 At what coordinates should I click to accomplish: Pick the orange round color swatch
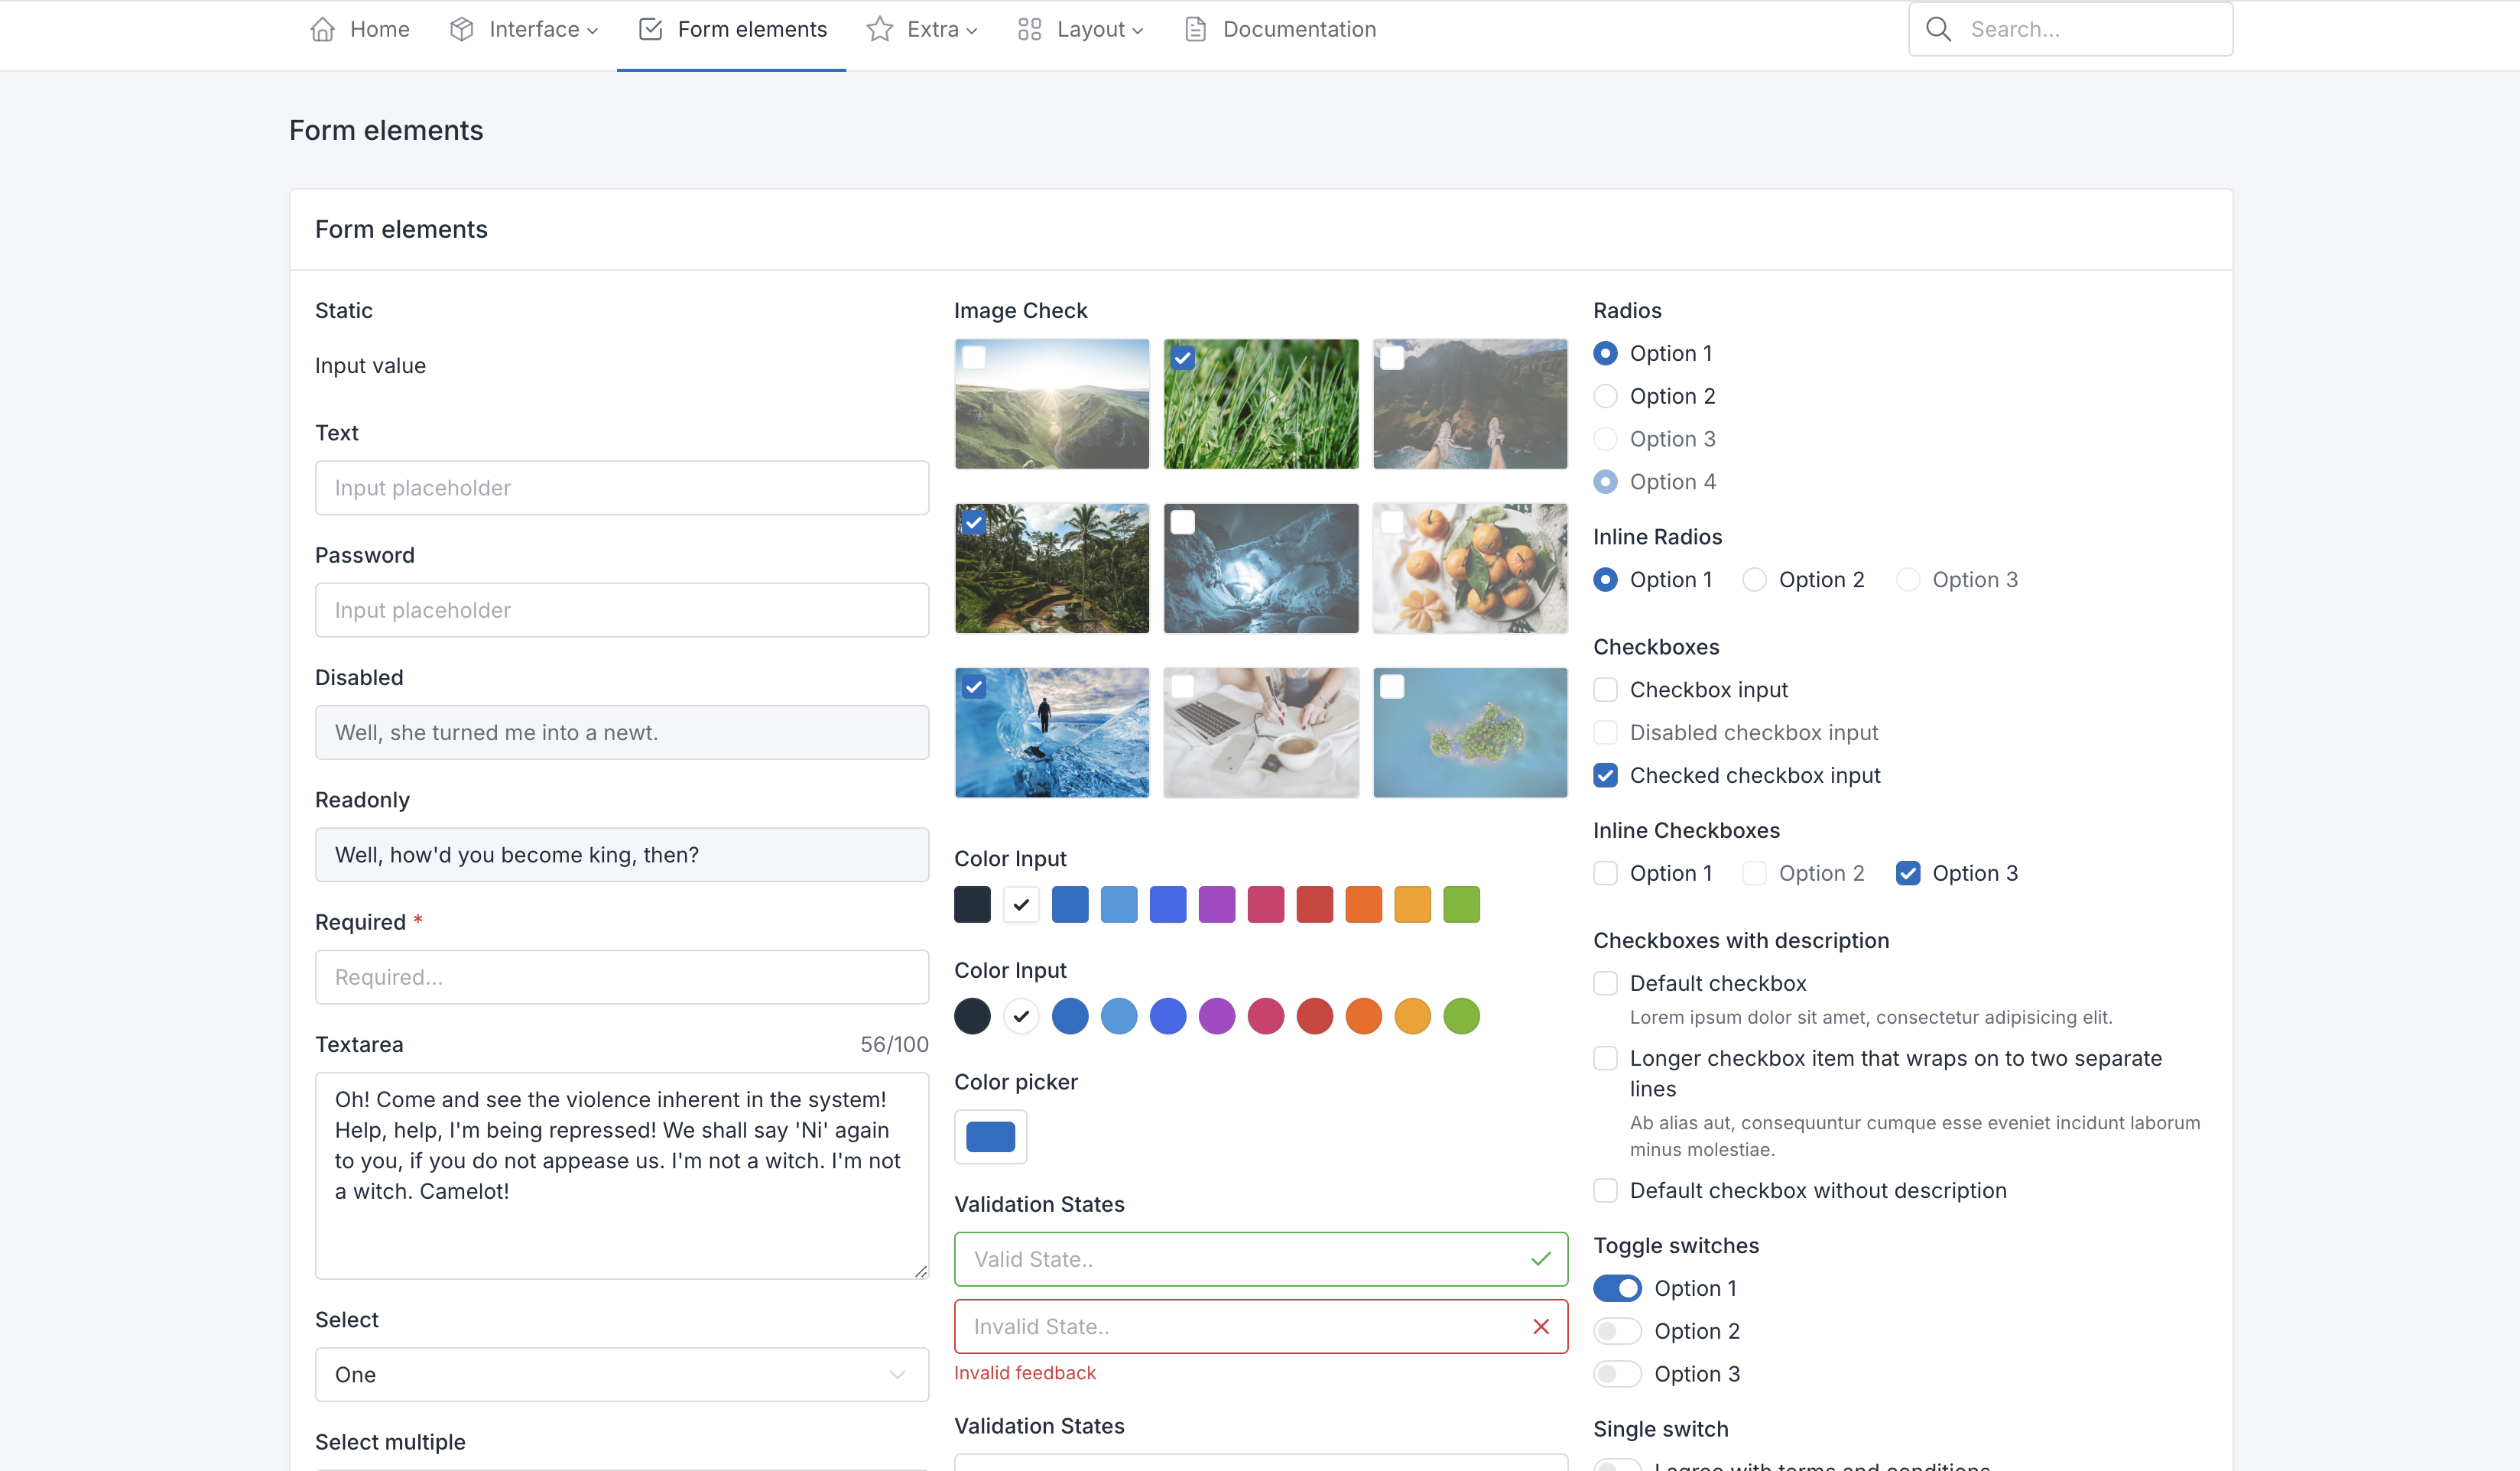pos(1363,1016)
